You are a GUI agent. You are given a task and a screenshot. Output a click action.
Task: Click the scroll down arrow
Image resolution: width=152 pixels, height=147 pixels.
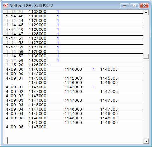click(146, 141)
